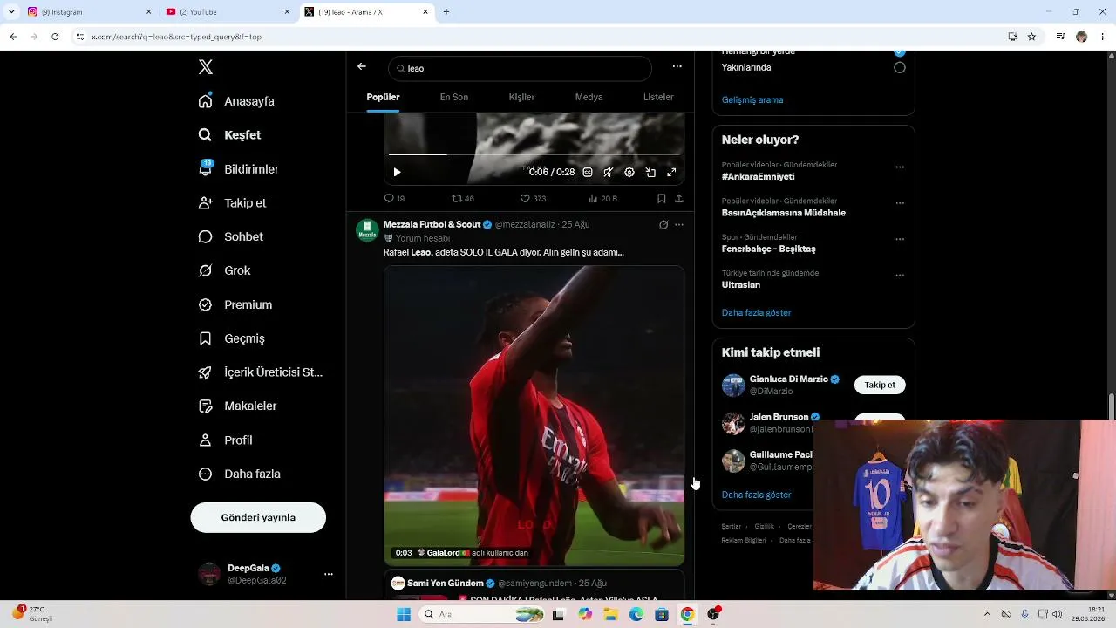
Task: Enable picture-in-picture for the video
Action: pos(650,173)
